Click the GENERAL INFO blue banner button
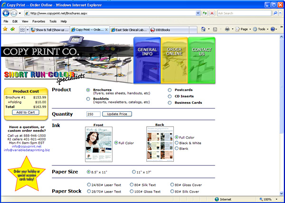Screen dimensions: 285x203 [x=147, y=60]
